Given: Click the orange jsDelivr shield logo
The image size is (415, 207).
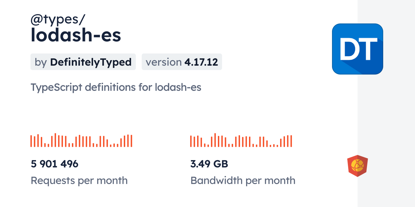Looking at the screenshot, I should coord(357,166).
